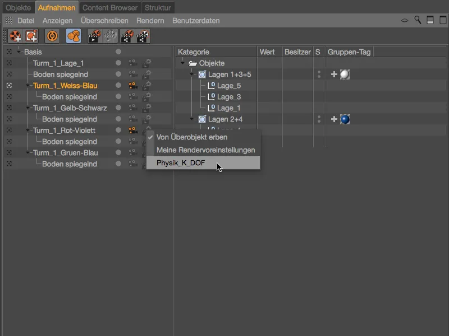
Task: Click the greyed-out render marked takes icon
Action: click(x=110, y=36)
